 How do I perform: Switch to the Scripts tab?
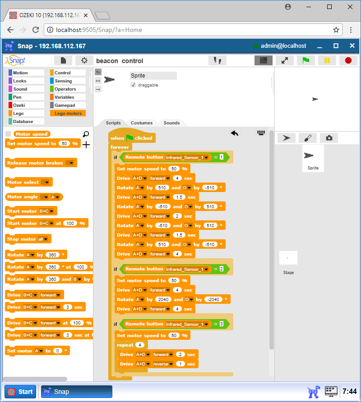(x=113, y=123)
